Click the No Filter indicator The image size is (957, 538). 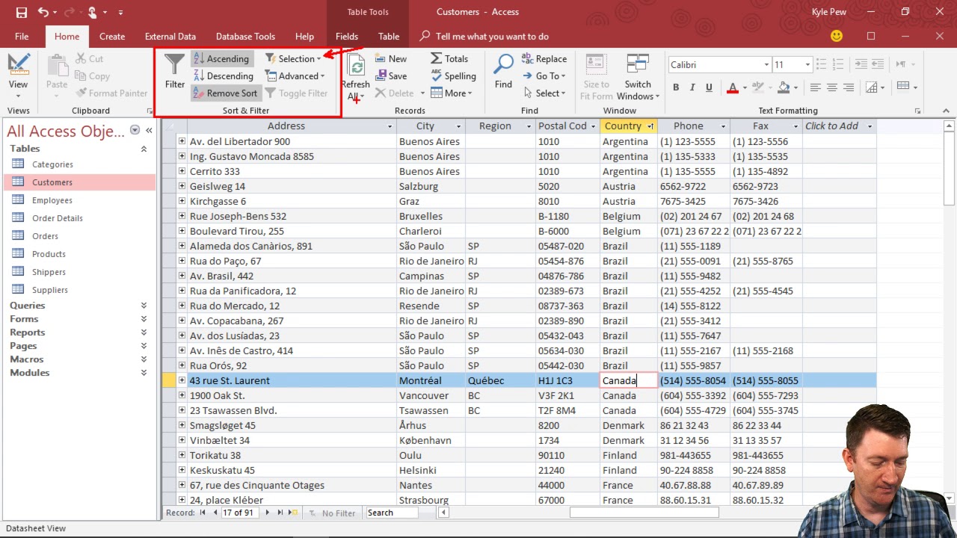332,513
